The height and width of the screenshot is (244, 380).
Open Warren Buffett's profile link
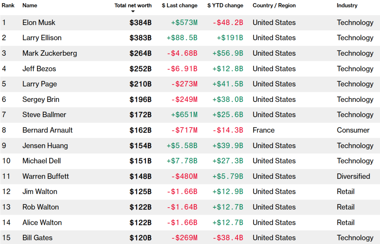click(46, 176)
